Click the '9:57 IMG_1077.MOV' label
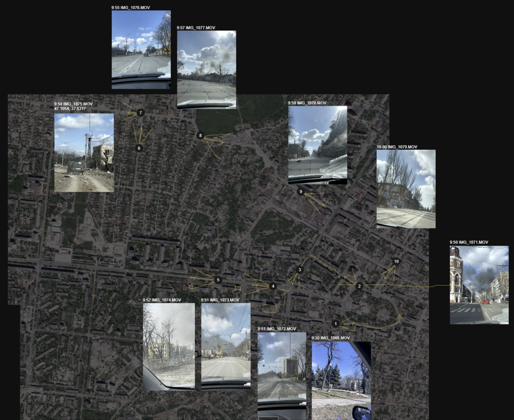The height and width of the screenshot is (420, 514). [x=196, y=28]
